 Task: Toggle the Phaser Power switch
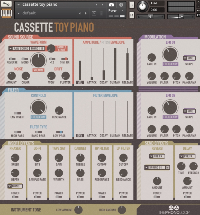click(15, 197)
